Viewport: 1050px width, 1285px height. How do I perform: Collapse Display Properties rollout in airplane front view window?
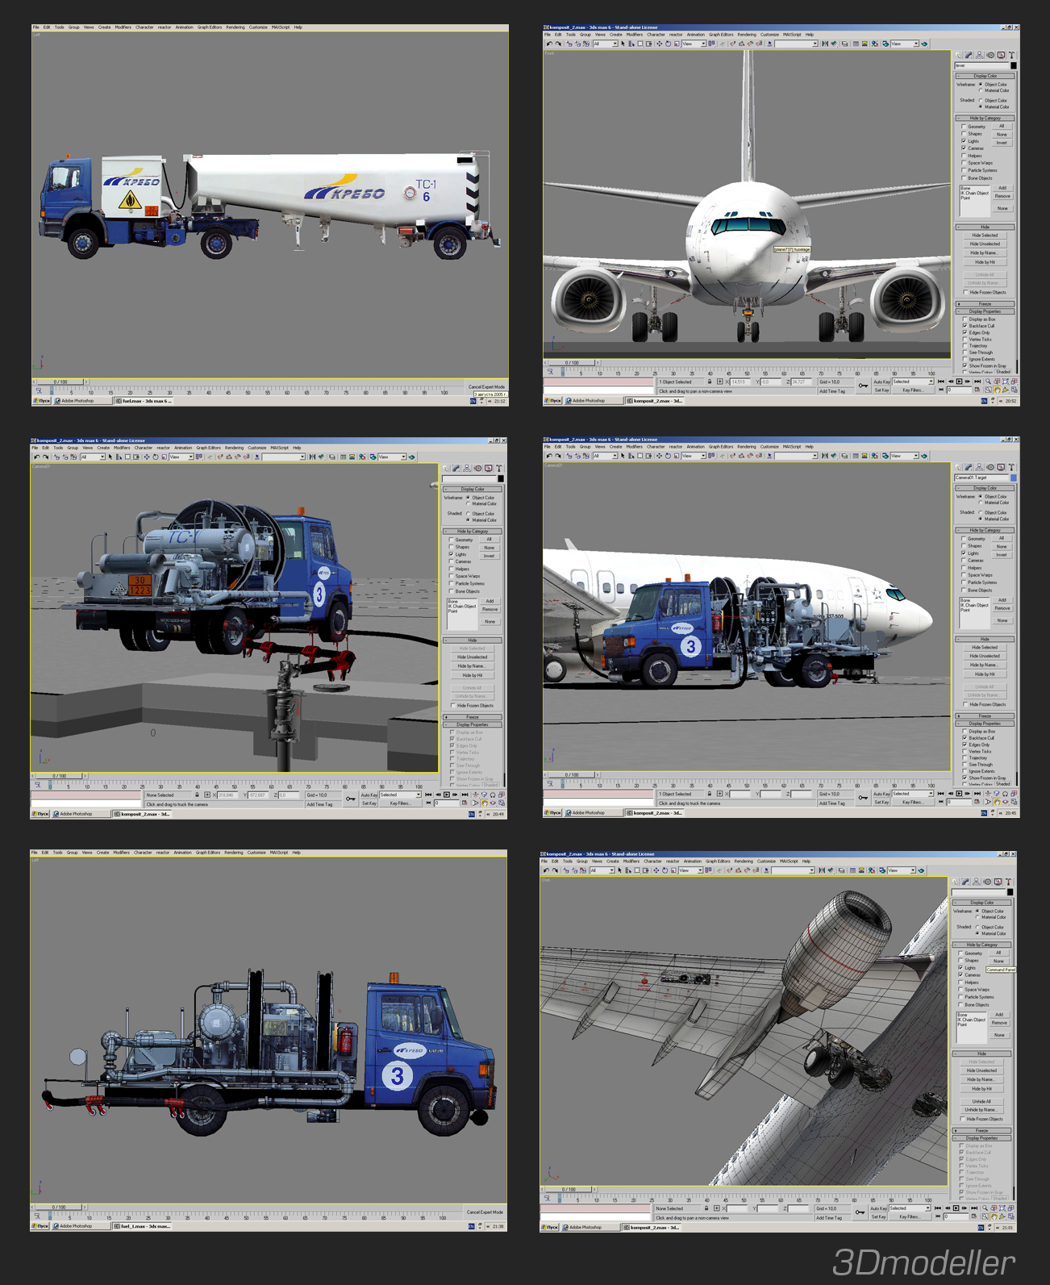tap(985, 311)
